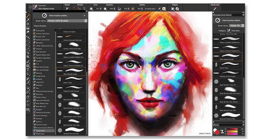The width and height of the screenshot is (262, 139).
Task: Select the Magic Wand tool
Action: point(28,49)
